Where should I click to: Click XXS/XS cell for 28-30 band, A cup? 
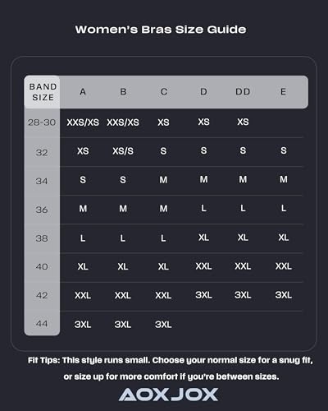(x=83, y=122)
